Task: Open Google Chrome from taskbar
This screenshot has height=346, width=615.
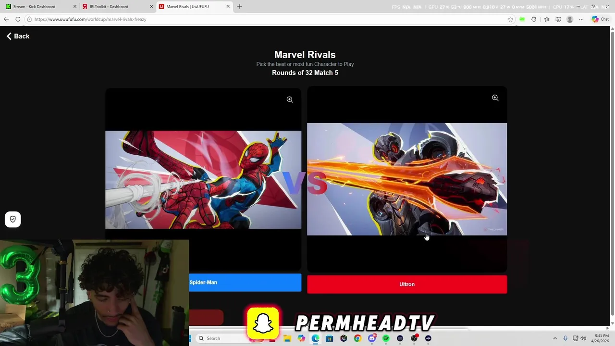Action: point(357,338)
